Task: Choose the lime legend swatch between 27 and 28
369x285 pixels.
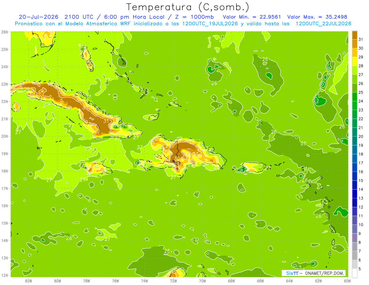Action: tap(355, 70)
